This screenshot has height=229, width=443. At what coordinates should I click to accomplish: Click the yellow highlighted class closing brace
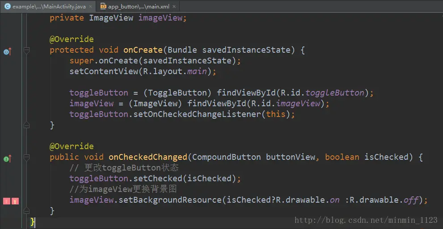(33, 222)
